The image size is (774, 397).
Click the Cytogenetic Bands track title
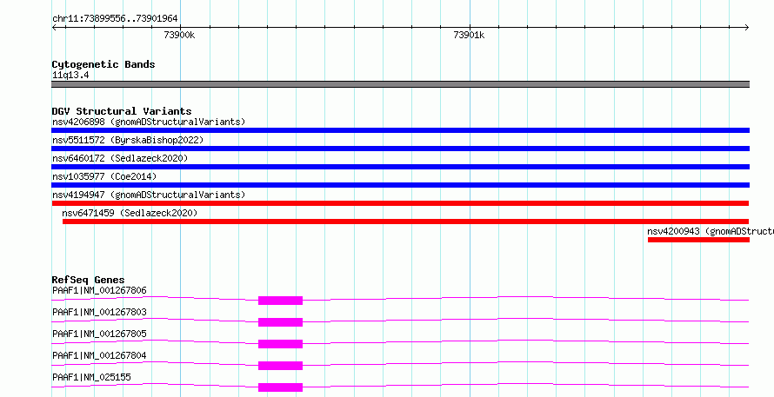103,64
